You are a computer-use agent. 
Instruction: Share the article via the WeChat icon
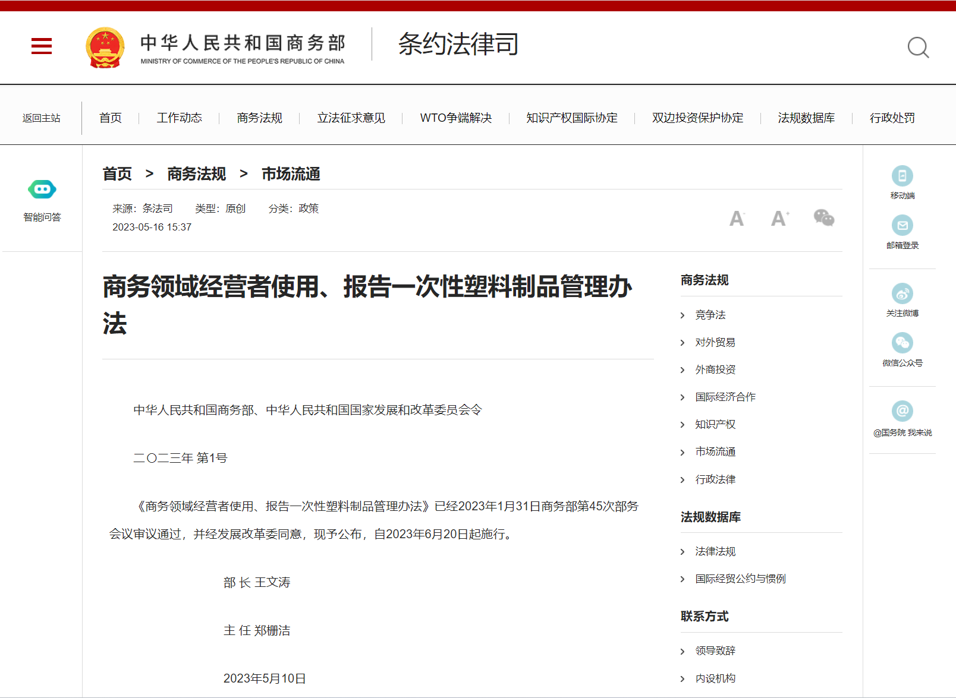tap(824, 219)
